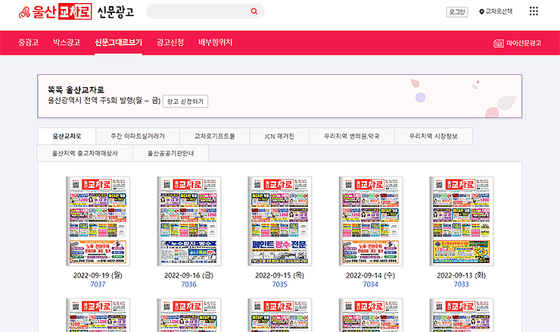Click issue number 7033 link
The width and height of the screenshot is (560, 332).
462,284
